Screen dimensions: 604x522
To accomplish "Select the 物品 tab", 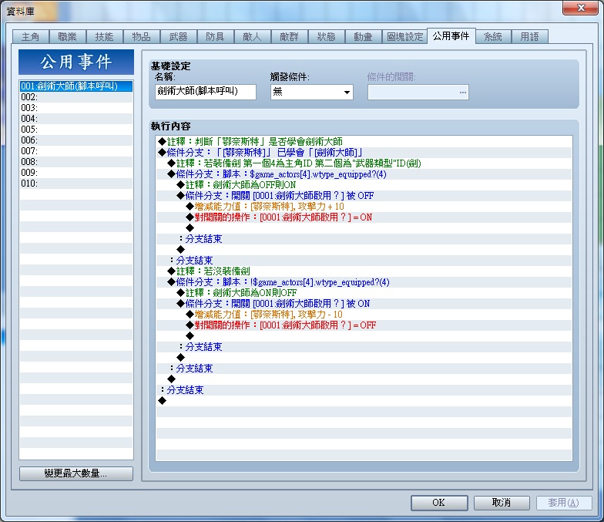I will tap(142, 37).
